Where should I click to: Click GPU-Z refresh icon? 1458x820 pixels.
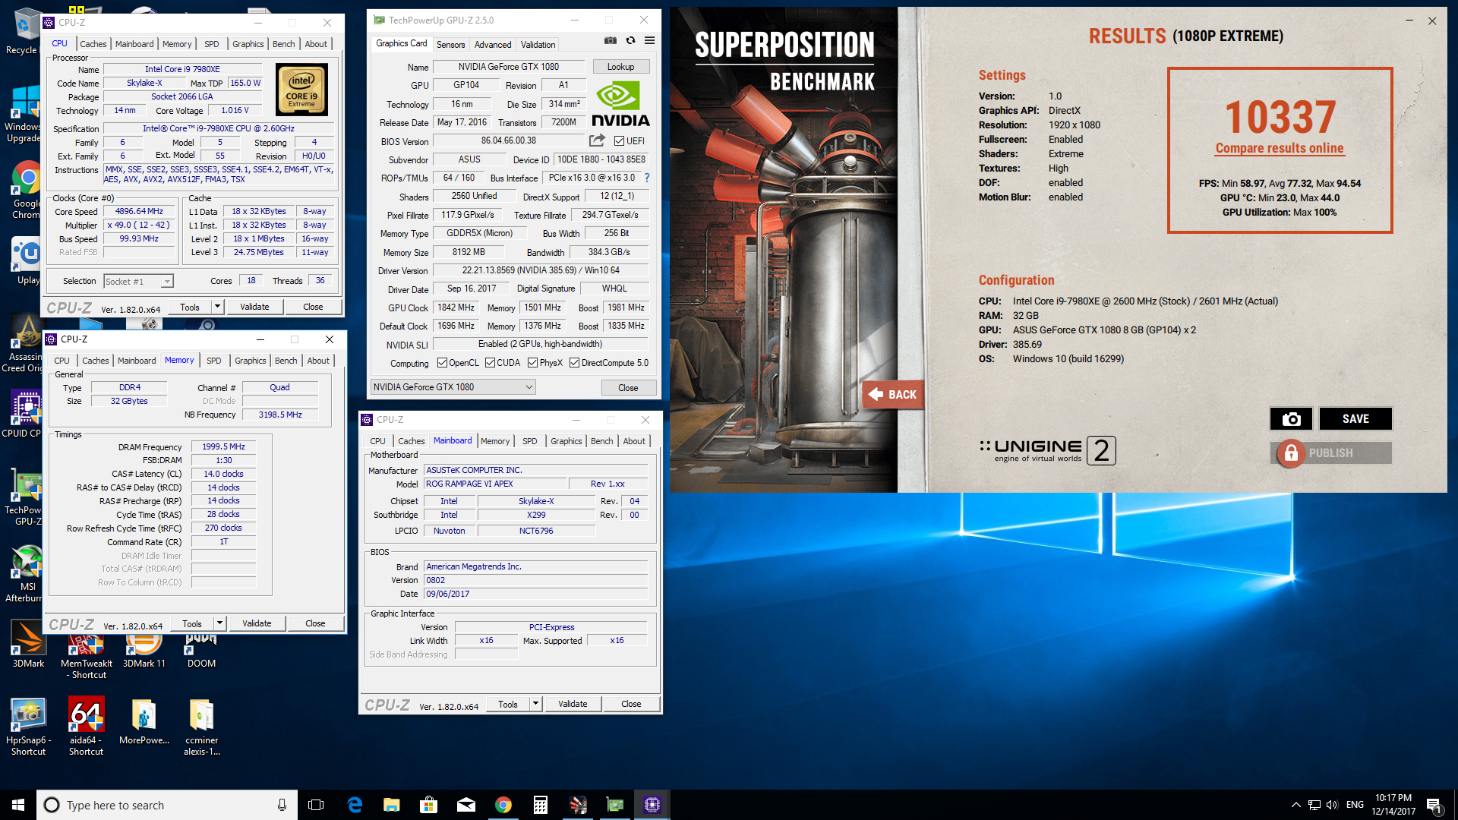click(x=630, y=41)
